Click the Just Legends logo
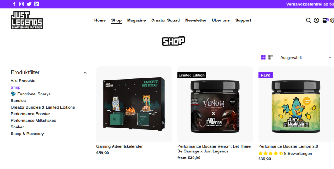The image size is (334, 169). (x=27, y=20)
